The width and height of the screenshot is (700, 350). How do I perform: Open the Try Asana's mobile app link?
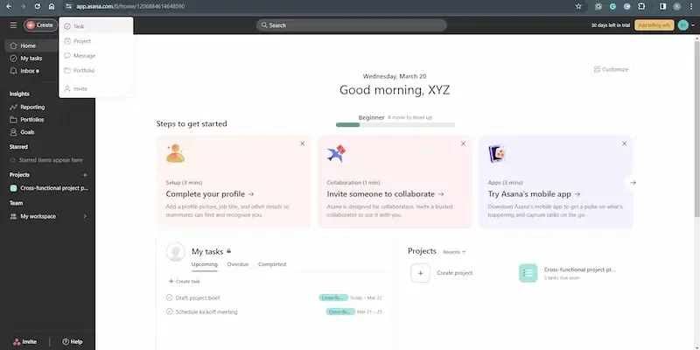coord(535,194)
